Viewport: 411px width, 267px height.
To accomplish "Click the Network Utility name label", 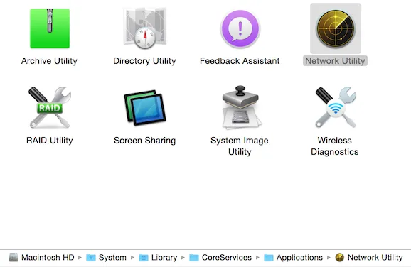I will point(335,61).
